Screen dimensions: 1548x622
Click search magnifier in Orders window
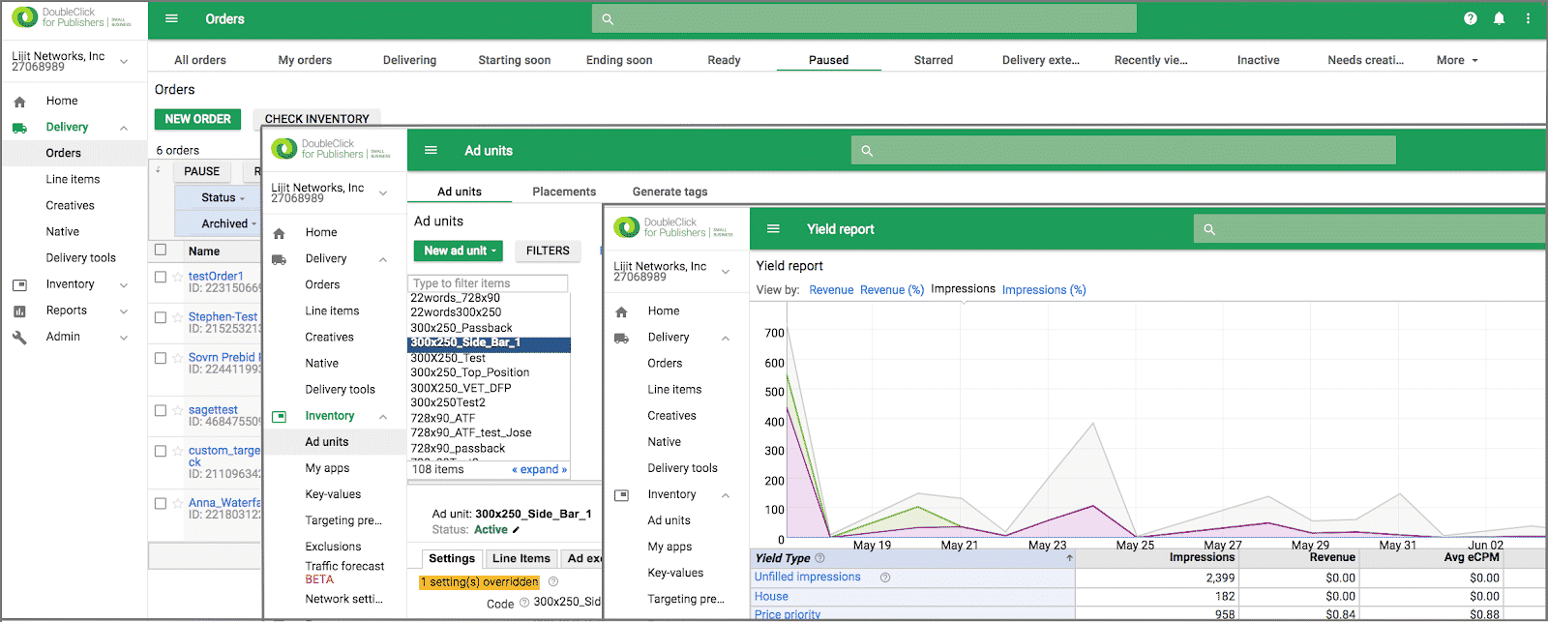point(608,18)
